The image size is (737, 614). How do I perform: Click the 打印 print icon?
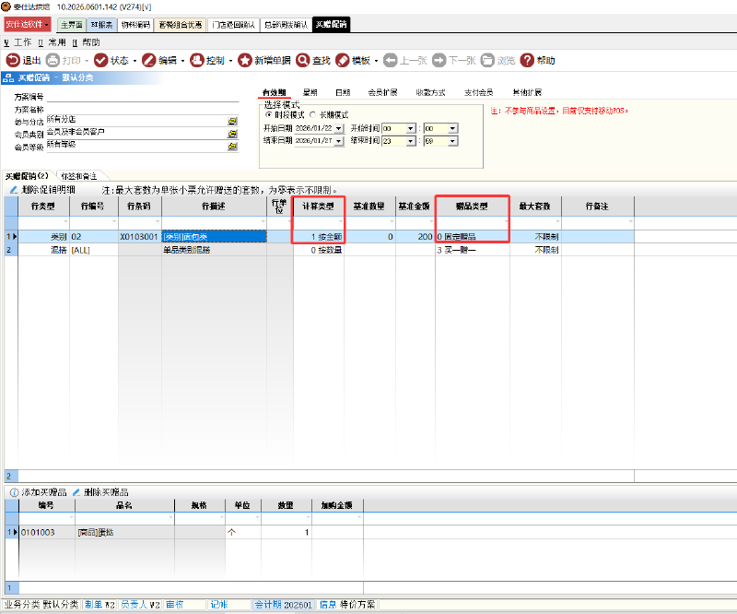coord(53,60)
